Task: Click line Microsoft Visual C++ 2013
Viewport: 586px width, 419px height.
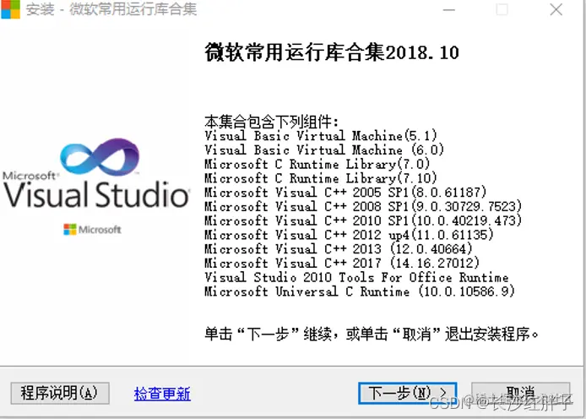Action: 339,249
